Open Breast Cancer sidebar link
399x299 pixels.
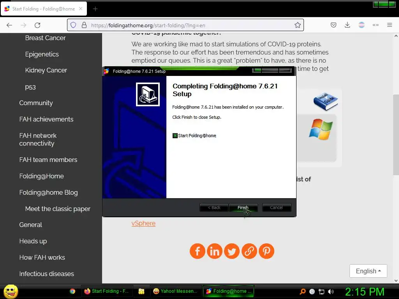(x=45, y=38)
